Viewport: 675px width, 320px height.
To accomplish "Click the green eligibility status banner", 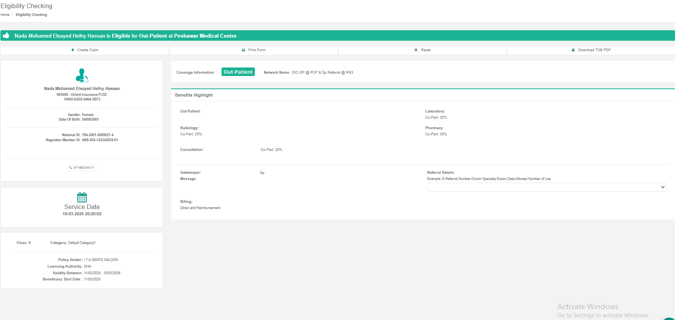I will pyautogui.click(x=337, y=36).
